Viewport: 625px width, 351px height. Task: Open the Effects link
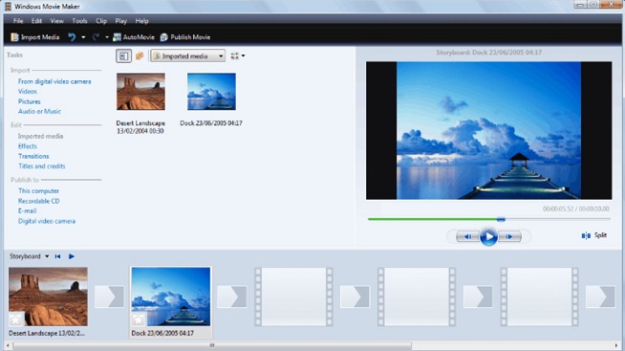pos(28,146)
